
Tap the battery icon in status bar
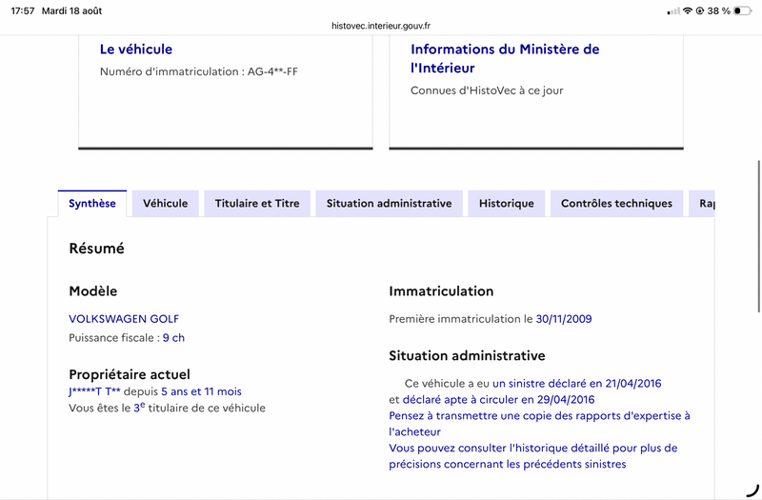pos(742,10)
